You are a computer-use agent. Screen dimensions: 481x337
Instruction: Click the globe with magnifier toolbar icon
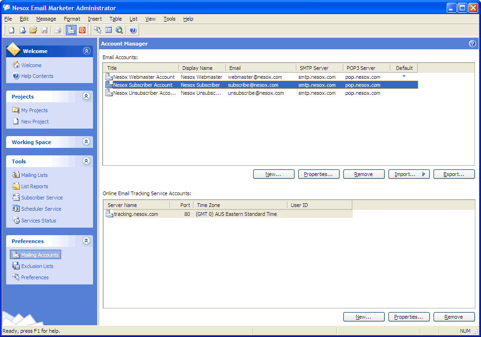[x=119, y=30]
